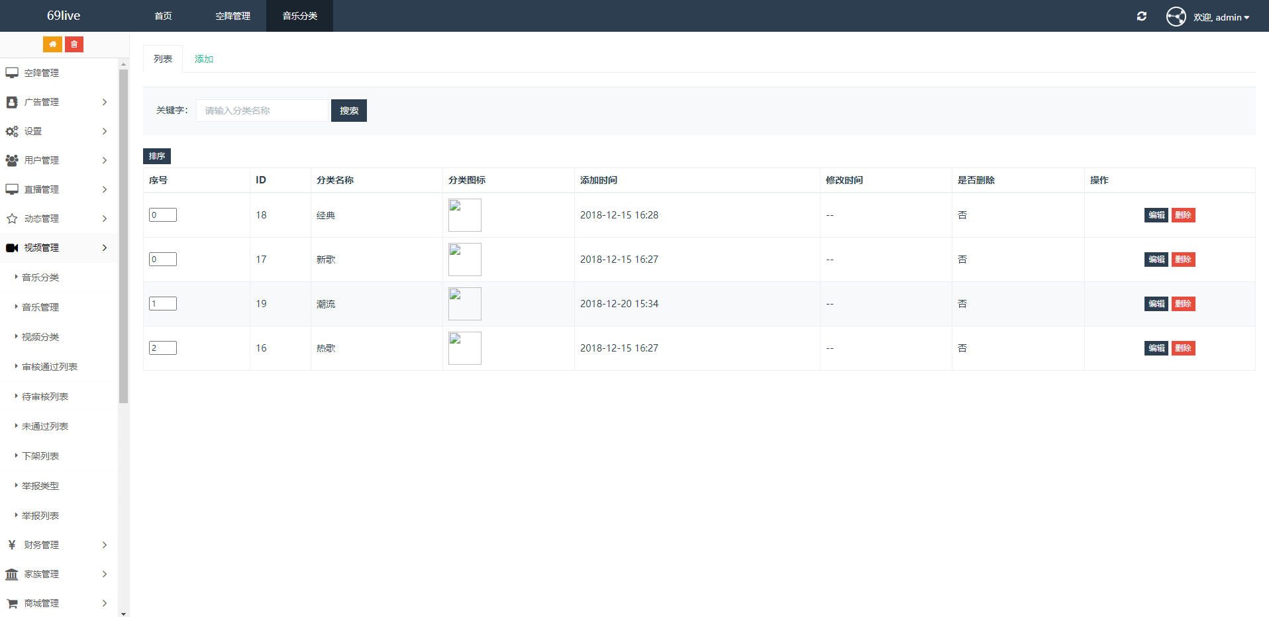The height and width of the screenshot is (617, 1269).
Task: Click the sort order field for 热歌
Action: (163, 348)
